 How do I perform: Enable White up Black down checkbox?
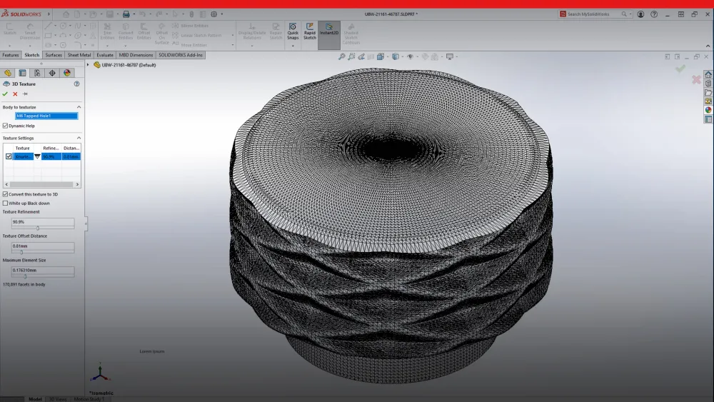point(6,203)
